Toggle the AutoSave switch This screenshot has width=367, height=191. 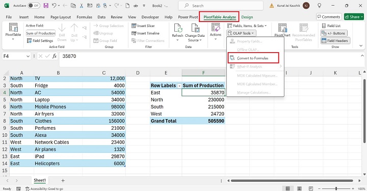pyautogui.click(x=34, y=6)
